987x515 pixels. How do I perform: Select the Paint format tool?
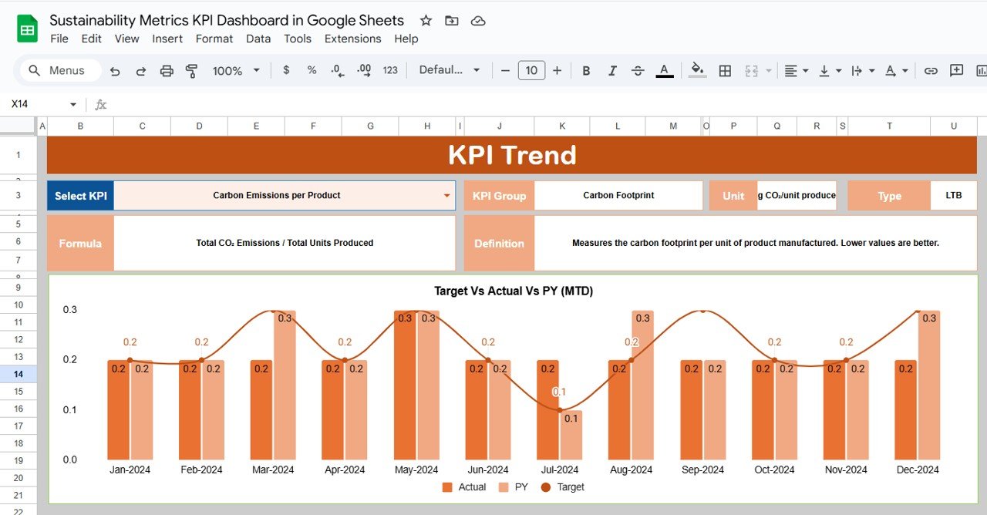[x=191, y=70]
